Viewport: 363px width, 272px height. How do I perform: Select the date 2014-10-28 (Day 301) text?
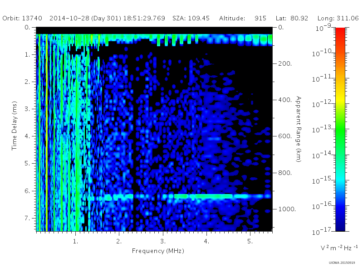[85, 18]
